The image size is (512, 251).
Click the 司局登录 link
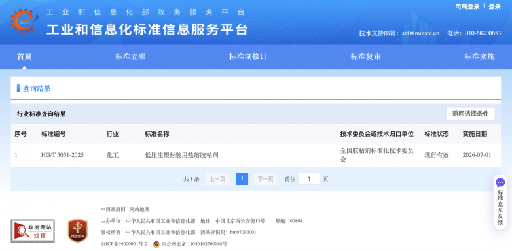click(x=467, y=7)
